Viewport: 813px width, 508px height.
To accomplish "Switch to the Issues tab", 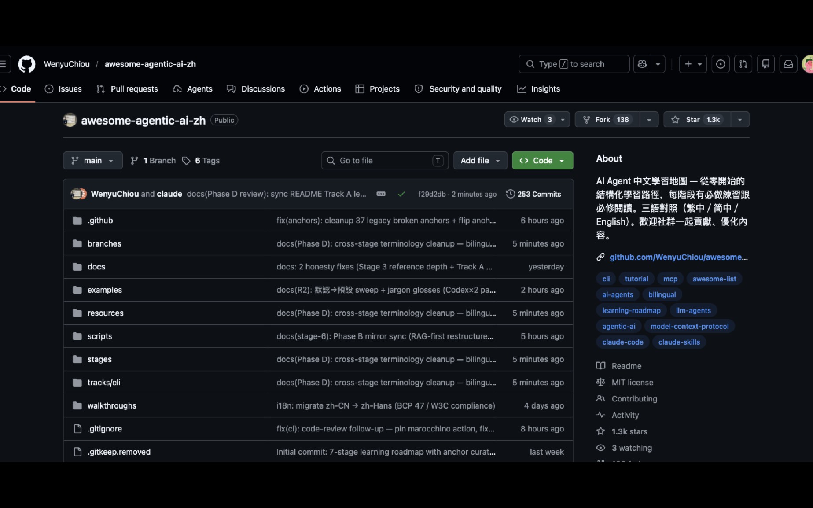I will 63,89.
